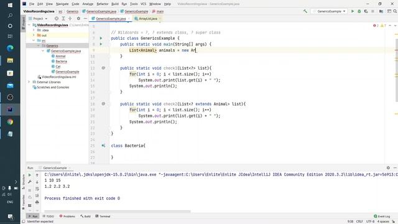Select Cat class in project tree
Screen dimensions: 398x224
point(58,67)
